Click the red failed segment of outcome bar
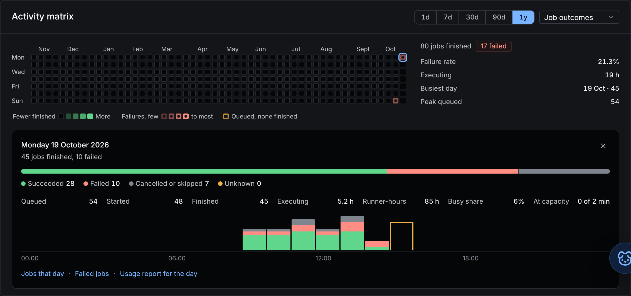The width and height of the screenshot is (631, 296). click(452, 171)
